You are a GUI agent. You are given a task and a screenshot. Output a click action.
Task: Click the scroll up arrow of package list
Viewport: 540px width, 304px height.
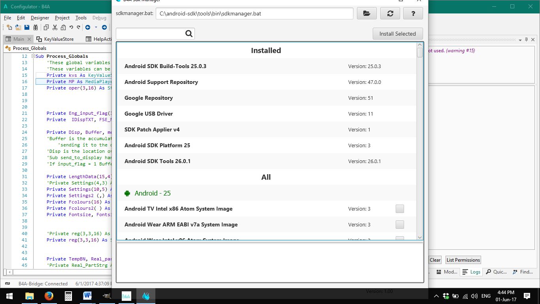[420, 45]
